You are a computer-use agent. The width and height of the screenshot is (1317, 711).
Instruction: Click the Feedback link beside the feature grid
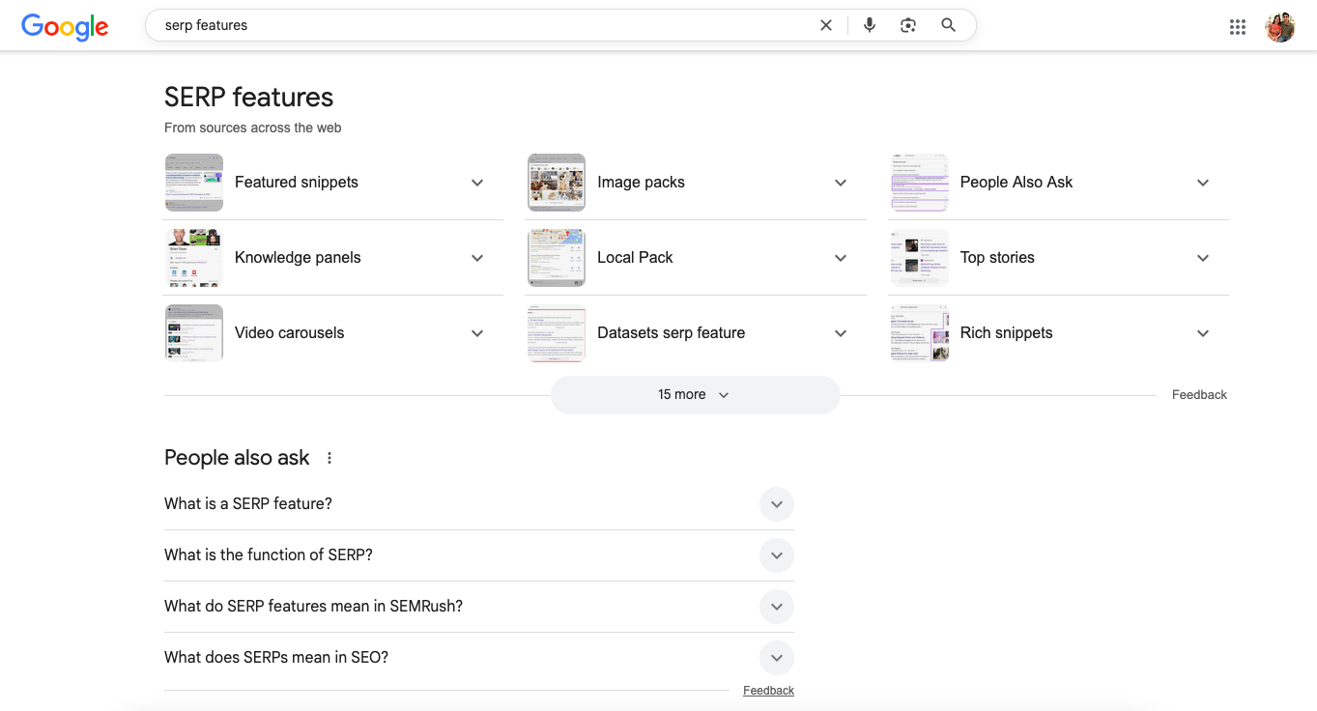click(1199, 394)
